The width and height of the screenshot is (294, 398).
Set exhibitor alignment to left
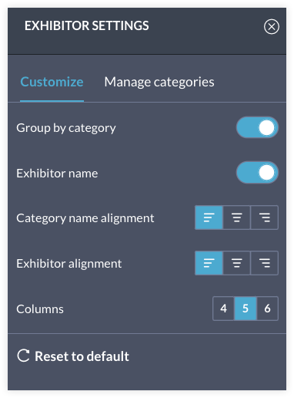[x=209, y=263]
